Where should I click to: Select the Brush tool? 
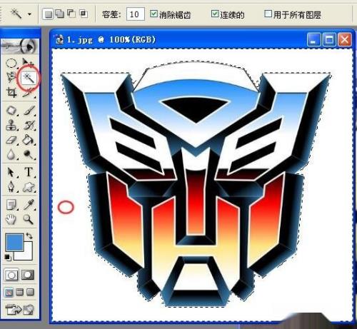[x=29, y=111]
